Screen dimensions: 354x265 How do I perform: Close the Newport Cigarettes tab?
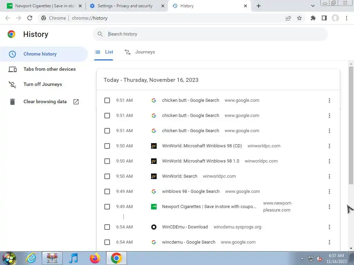[x=80, y=6]
